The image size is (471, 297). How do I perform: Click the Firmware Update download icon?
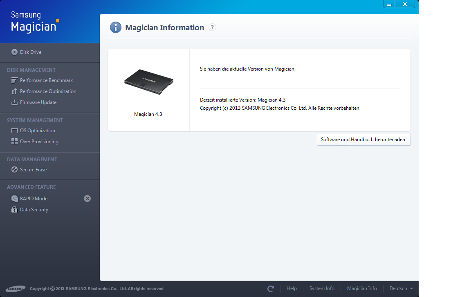pos(14,102)
